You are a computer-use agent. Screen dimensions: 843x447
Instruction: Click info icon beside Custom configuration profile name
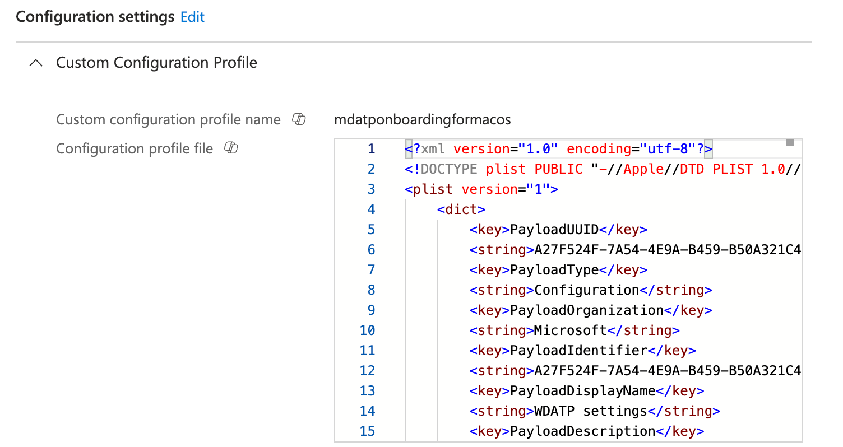click(299, 119)
